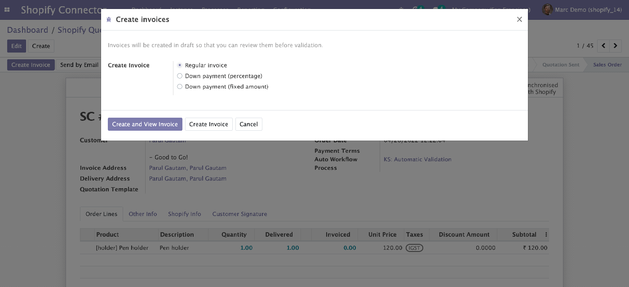Viewport: 629px width, 287px height.
Task: Open the Shopify Connector app title
Action: pyautogui.click(x=61, y=10)
